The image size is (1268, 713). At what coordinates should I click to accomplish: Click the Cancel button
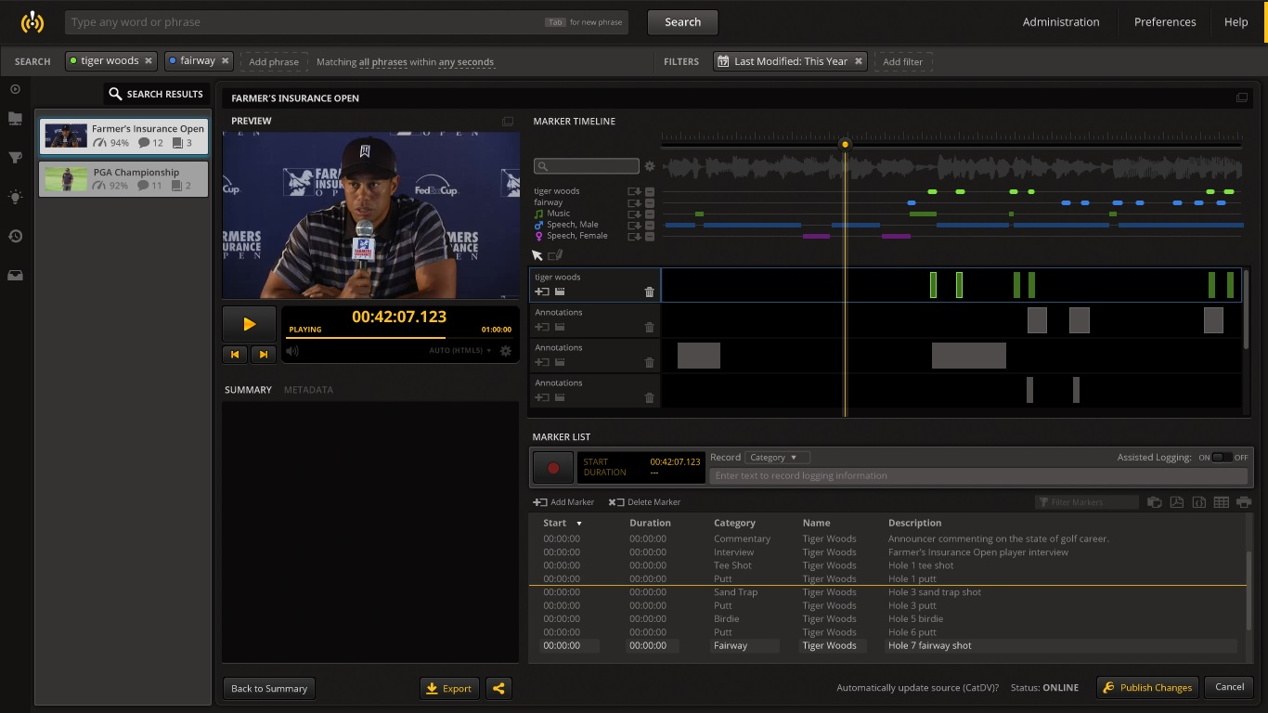coord(1230,687)
